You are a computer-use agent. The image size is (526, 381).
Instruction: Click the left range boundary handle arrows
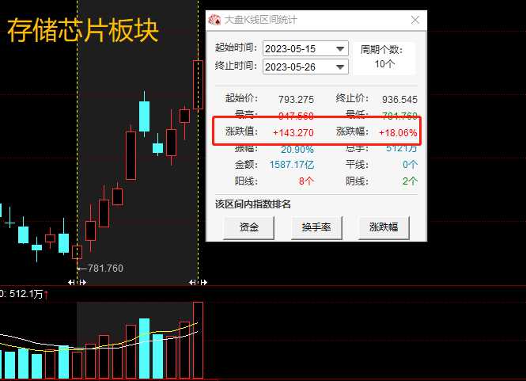click(x=78, y=282)
